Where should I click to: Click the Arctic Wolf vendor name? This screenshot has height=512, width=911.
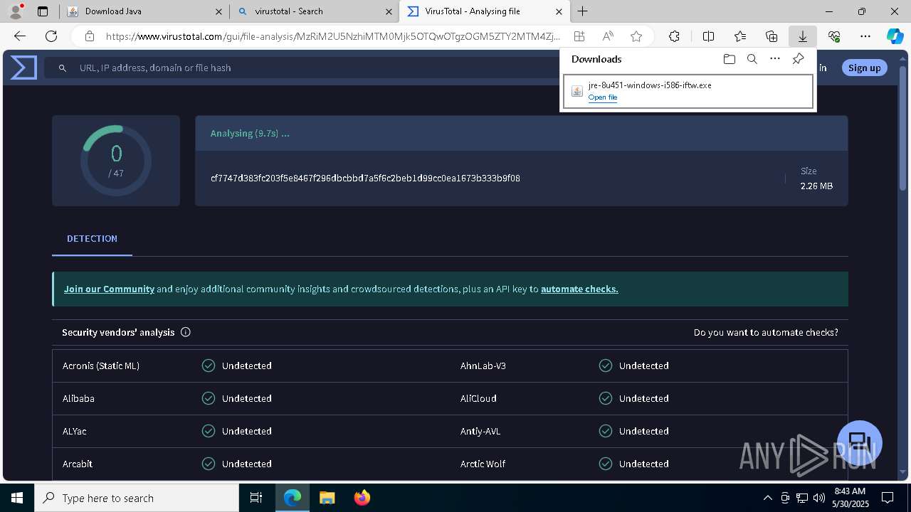483,464
